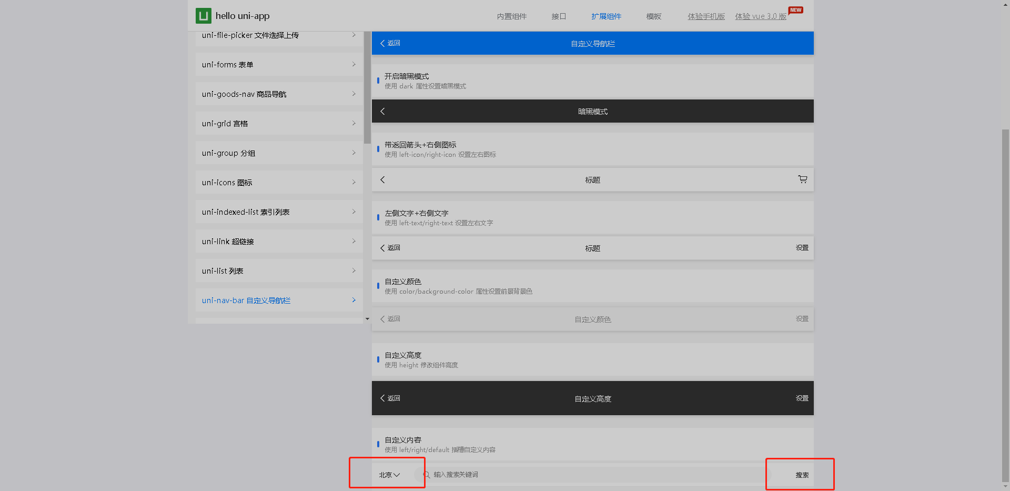Click the down arrow at the sidebar scrollbar bottom
The height and width of the screenshot is (491, 1010).
(x=367, y=318)
